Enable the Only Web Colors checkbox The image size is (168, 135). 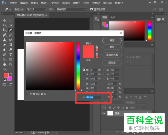pyautogui.click(x=27, y=94)
